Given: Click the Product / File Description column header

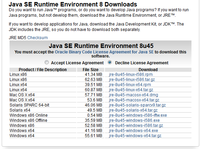Looking at the screenshot, I should click(x=43, y=70).
